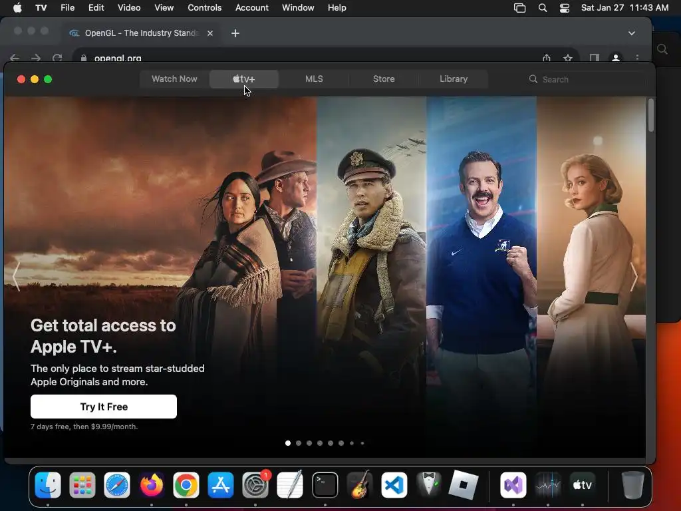
Task: Go back in Chrome window
Action: click(15, 58)
